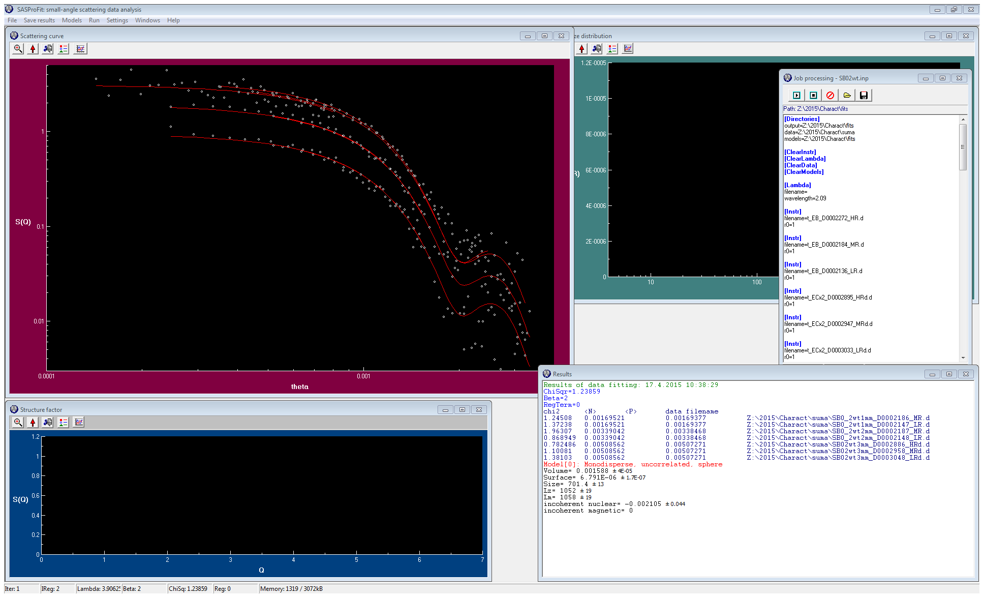Open the legend icon in Scattering curve toolbar

[x=63, y=49]
